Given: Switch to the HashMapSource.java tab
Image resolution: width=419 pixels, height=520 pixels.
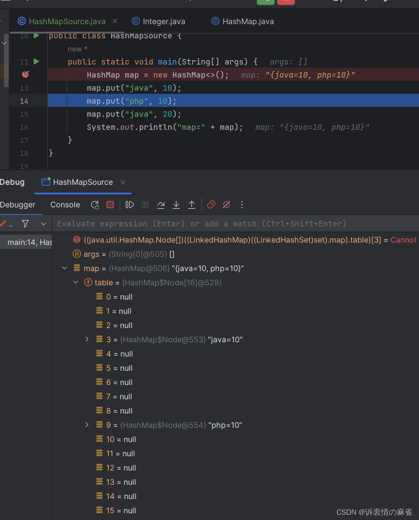Looking at the screenshot, I should point(67,21).
